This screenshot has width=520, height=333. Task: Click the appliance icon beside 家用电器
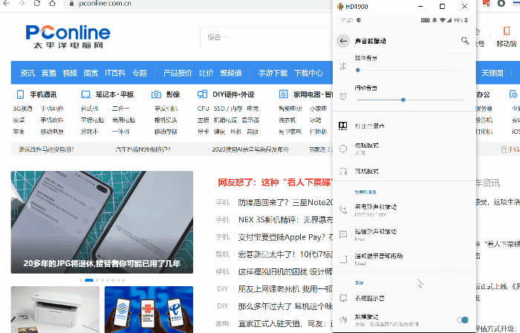[284, 94]
